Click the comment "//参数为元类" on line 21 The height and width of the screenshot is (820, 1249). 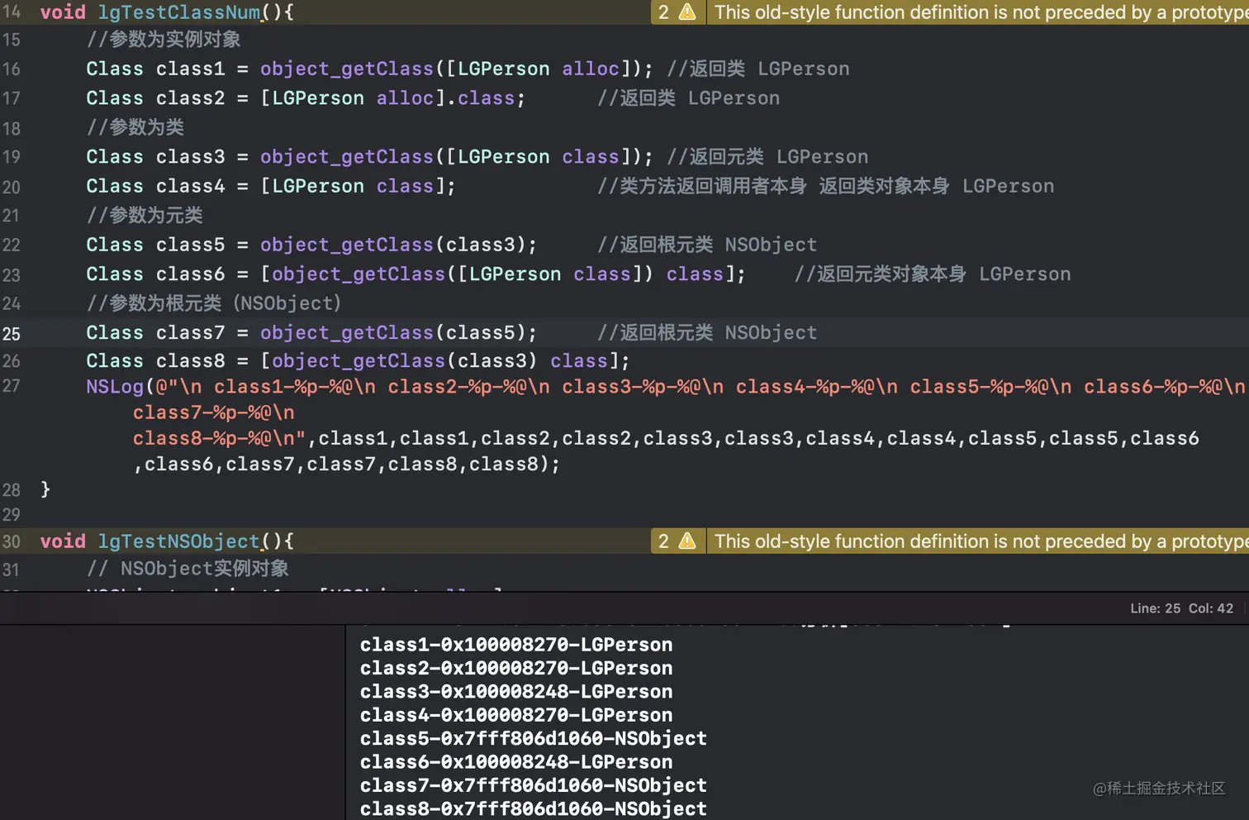click(145, 216)
